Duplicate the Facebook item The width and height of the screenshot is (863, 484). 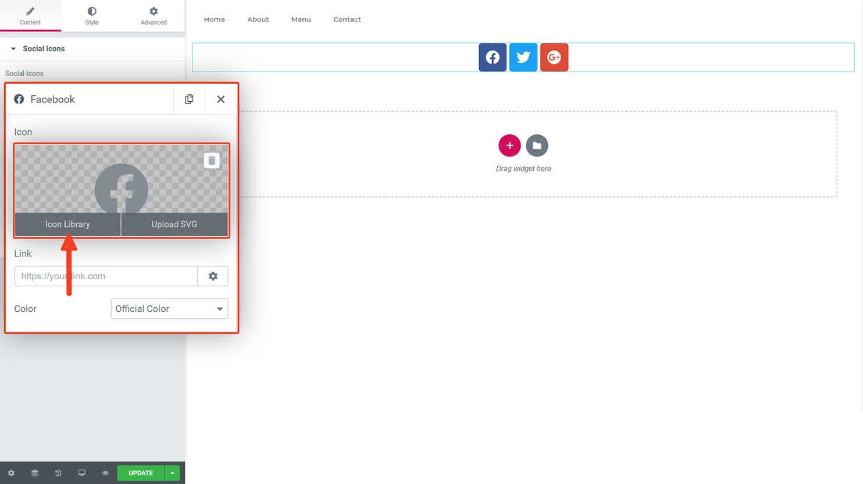click(x=189, y=99)
